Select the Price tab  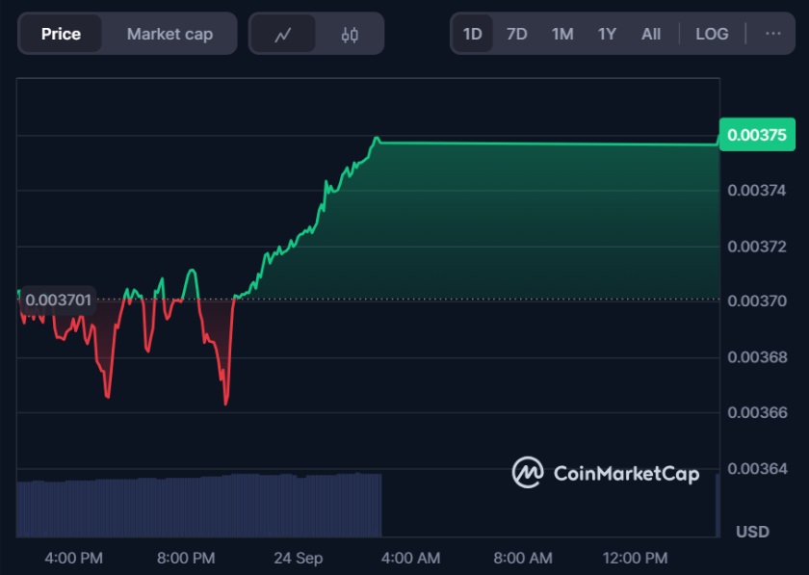(x=61, y=34)
